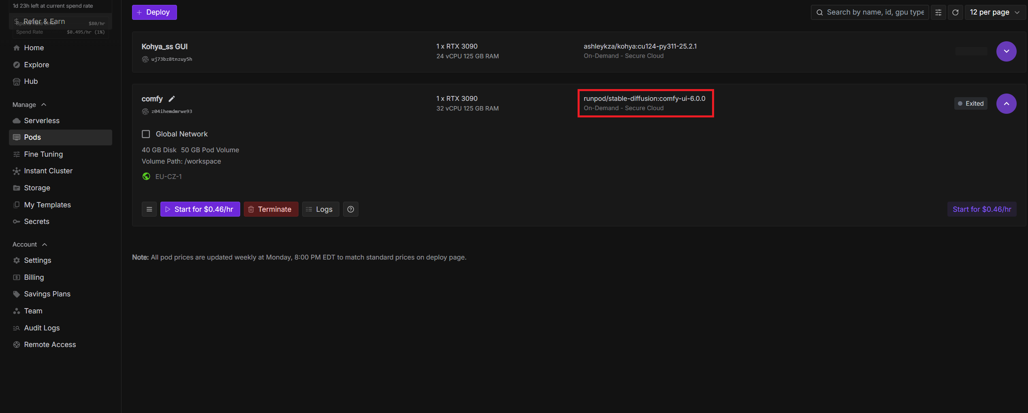Click the Team people icon
This screenshot has width=1028, height=413.
(17, 311)
